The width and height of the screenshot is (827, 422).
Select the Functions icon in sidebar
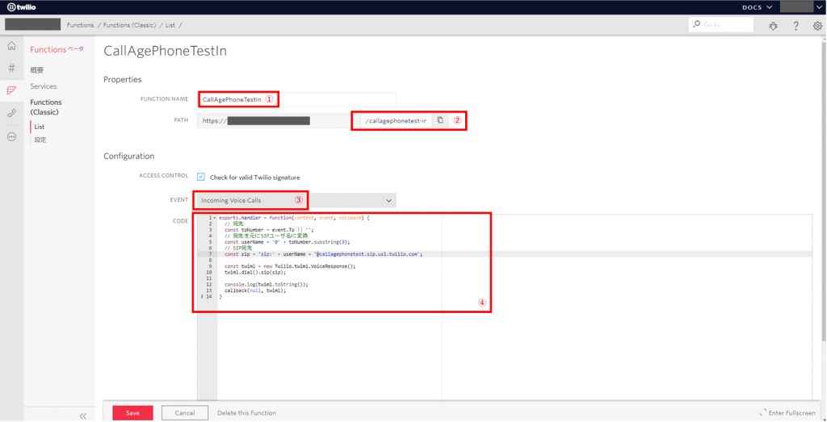11,90
